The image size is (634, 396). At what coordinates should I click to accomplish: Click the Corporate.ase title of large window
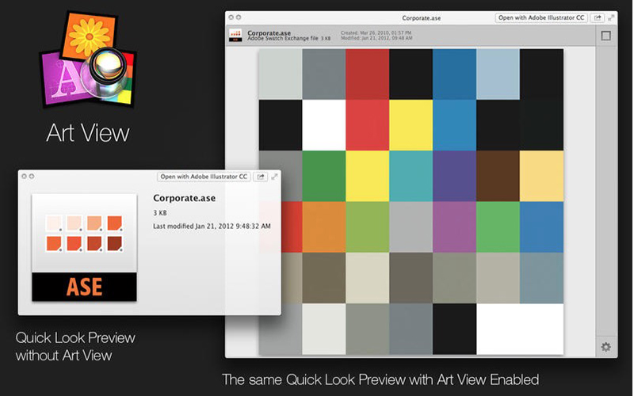(422, 17)
